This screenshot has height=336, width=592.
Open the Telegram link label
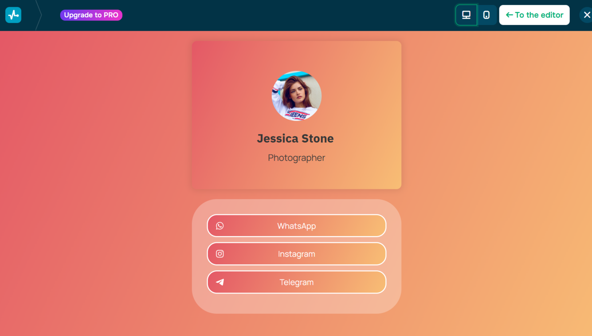(x=297, y=282)
